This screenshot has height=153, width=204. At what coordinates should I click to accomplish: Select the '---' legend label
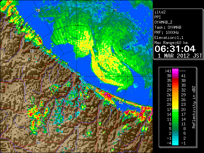(x=182, y=71)
